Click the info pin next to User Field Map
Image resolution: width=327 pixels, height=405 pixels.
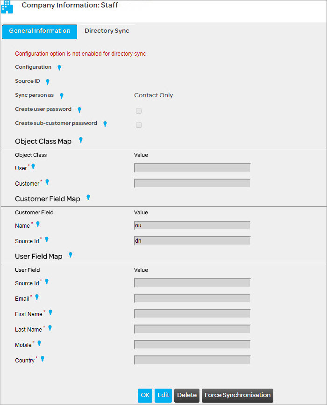[71, 255]
